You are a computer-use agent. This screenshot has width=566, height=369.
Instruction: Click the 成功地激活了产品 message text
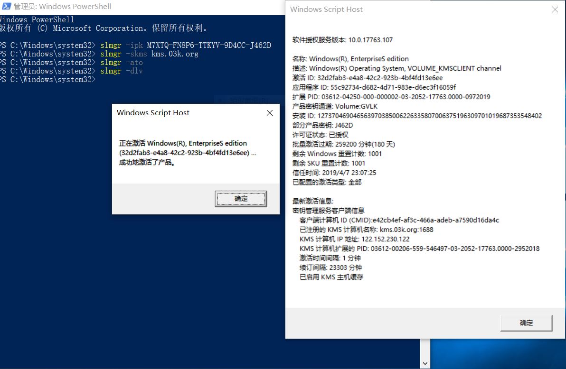(x=147, y=162)
